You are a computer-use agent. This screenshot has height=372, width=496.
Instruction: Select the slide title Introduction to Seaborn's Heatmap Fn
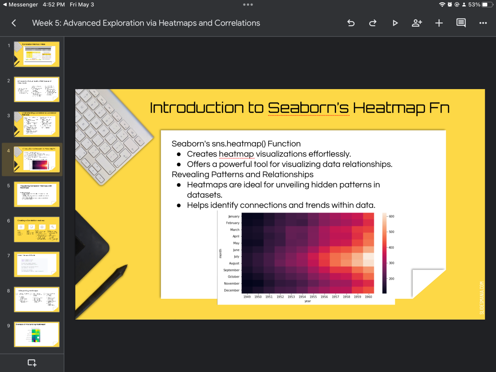pyautogui.click(x=300, y=108)
